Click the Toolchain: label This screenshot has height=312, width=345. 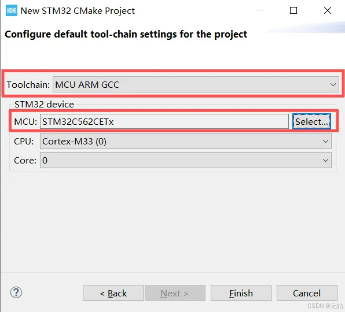[x=28, y=85]
